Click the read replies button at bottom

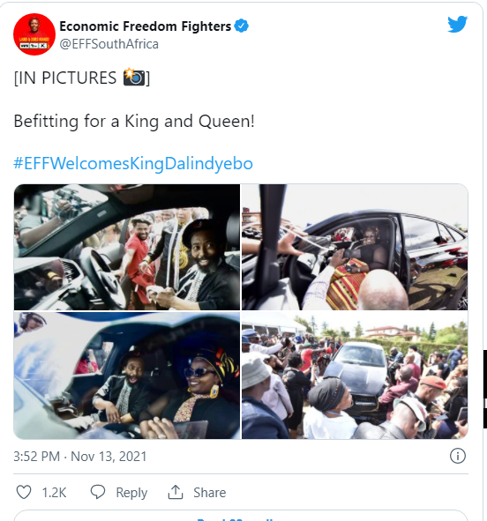pos(241,517)
